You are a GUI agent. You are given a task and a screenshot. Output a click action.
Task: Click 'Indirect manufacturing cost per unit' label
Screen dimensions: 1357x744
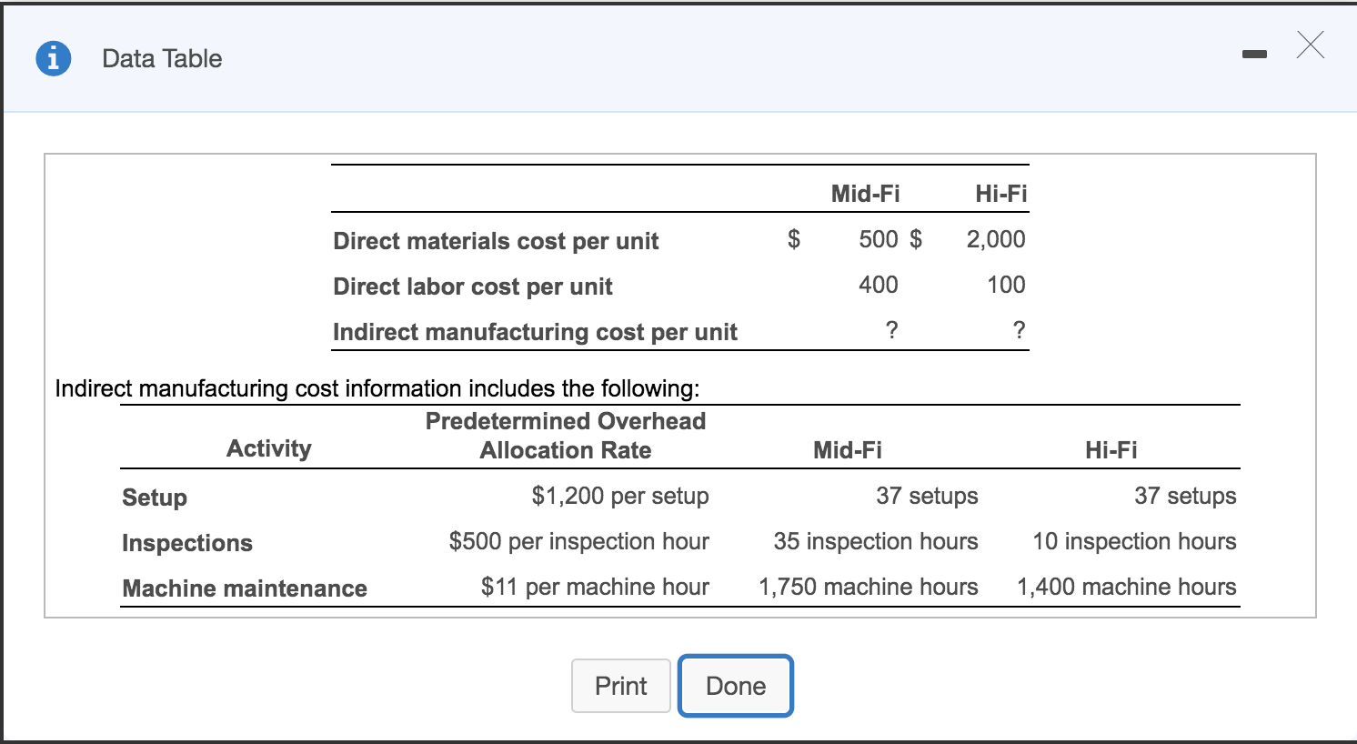pyautogui.click(x=535, y=332)
